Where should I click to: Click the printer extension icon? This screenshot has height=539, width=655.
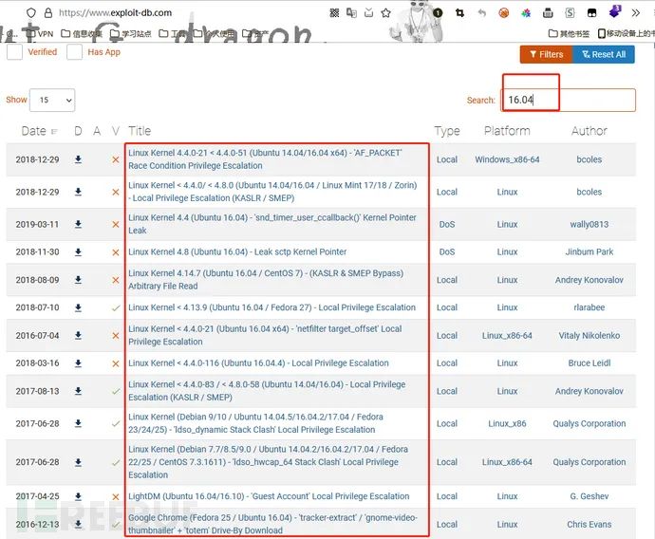click(548, 13)
